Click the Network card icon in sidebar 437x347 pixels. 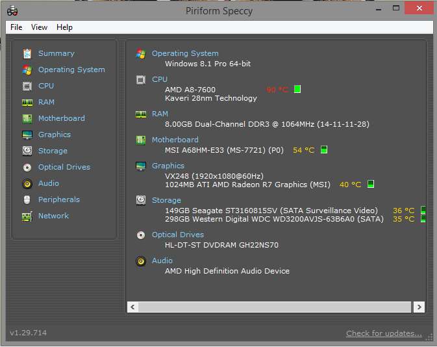[x=27, y=216]
